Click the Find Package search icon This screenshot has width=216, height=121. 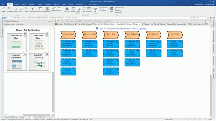click(208, 18)
